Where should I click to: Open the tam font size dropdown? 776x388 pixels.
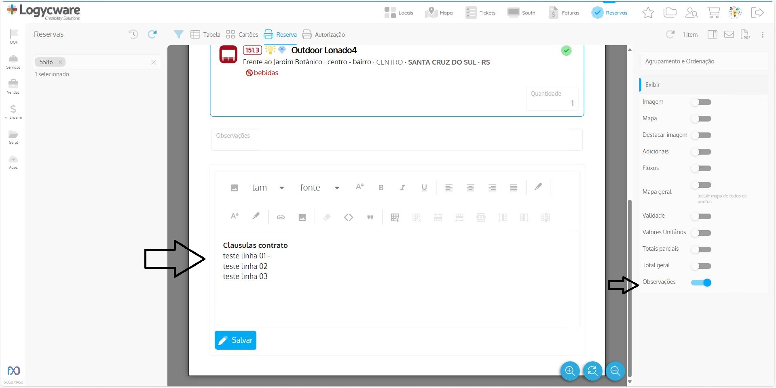[268, 188]
